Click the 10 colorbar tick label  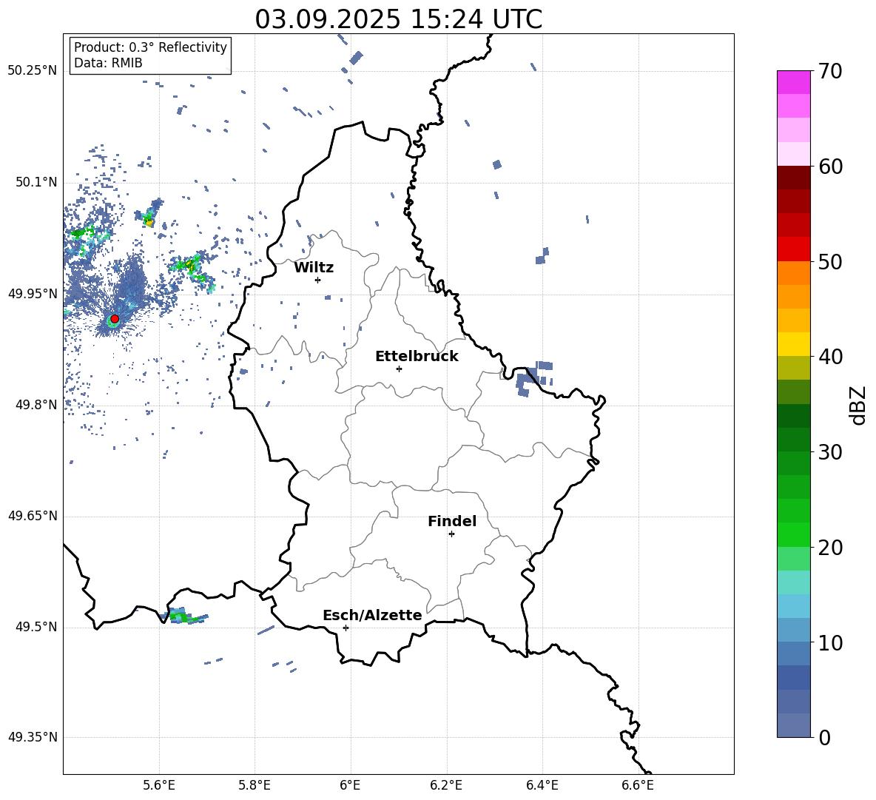coord(830,643)
